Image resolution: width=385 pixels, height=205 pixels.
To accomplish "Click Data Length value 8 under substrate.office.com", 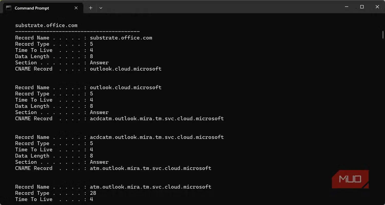I will 91,56.
